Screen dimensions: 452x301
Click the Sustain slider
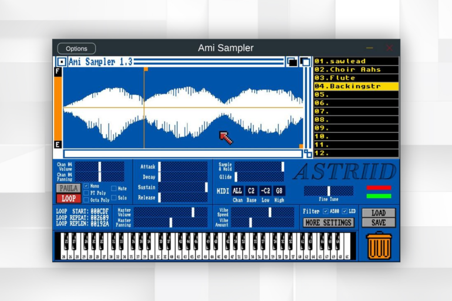click(183, 187)
